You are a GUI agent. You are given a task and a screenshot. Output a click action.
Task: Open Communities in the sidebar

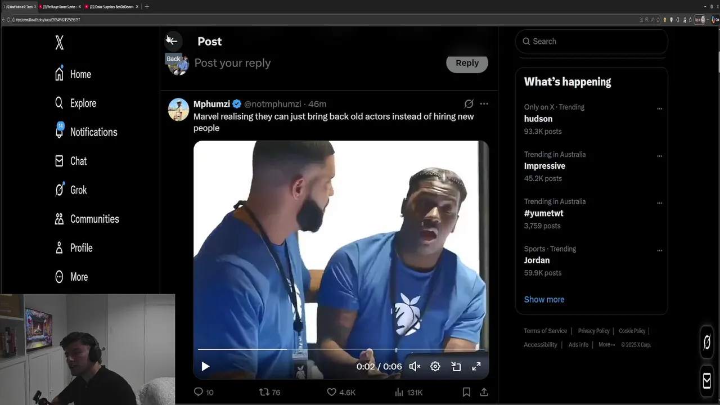point(87,219)
